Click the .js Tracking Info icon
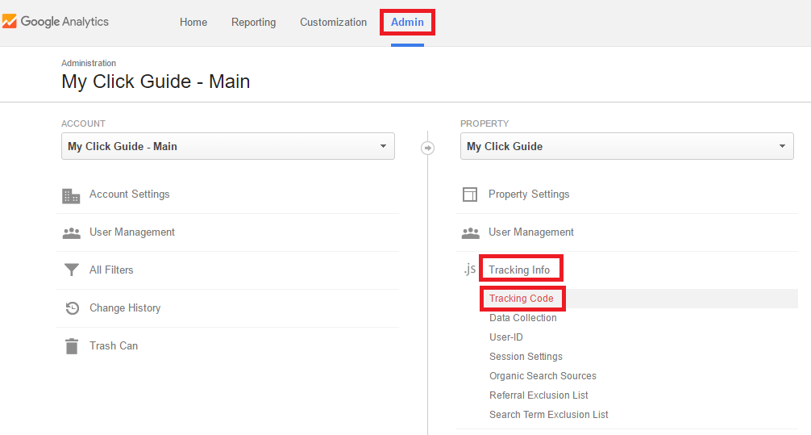811x435 pixels. [470, 269]
